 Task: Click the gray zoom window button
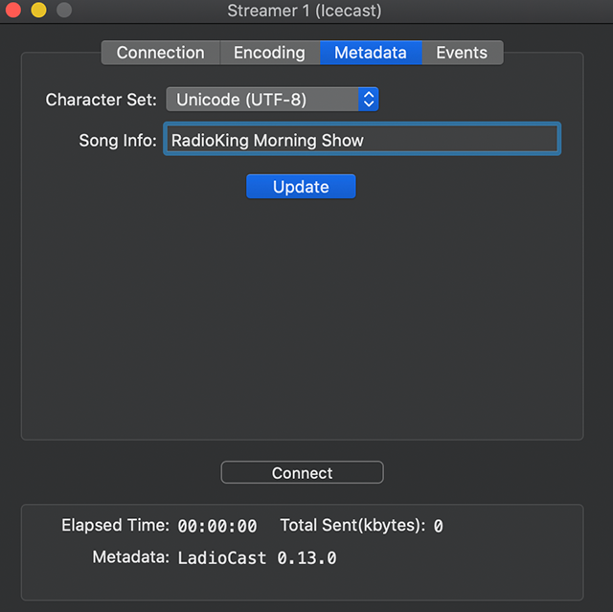[63, 11]
